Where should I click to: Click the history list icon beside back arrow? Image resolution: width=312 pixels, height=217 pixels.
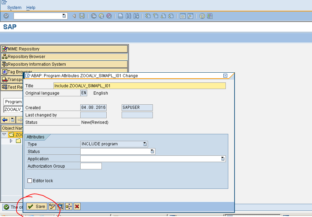coord(13,120)
